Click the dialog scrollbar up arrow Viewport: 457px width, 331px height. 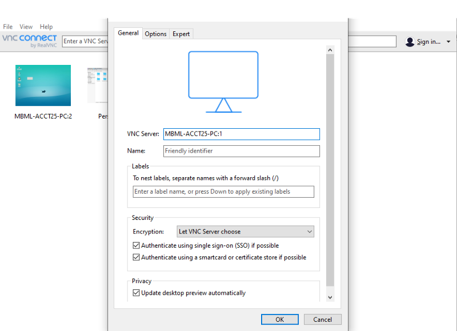330,50
